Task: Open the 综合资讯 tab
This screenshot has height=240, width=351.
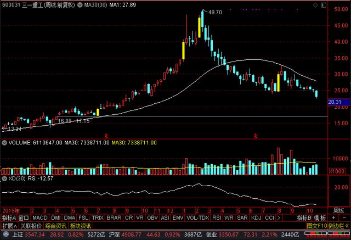Action: click(56, 226)
